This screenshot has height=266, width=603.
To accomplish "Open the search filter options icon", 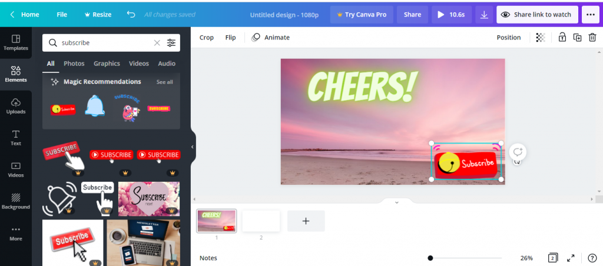I will pos(171,43).
